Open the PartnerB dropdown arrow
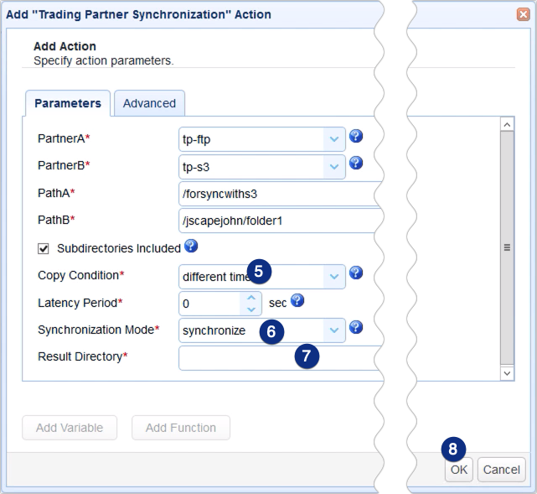 [x=334, y=166]
